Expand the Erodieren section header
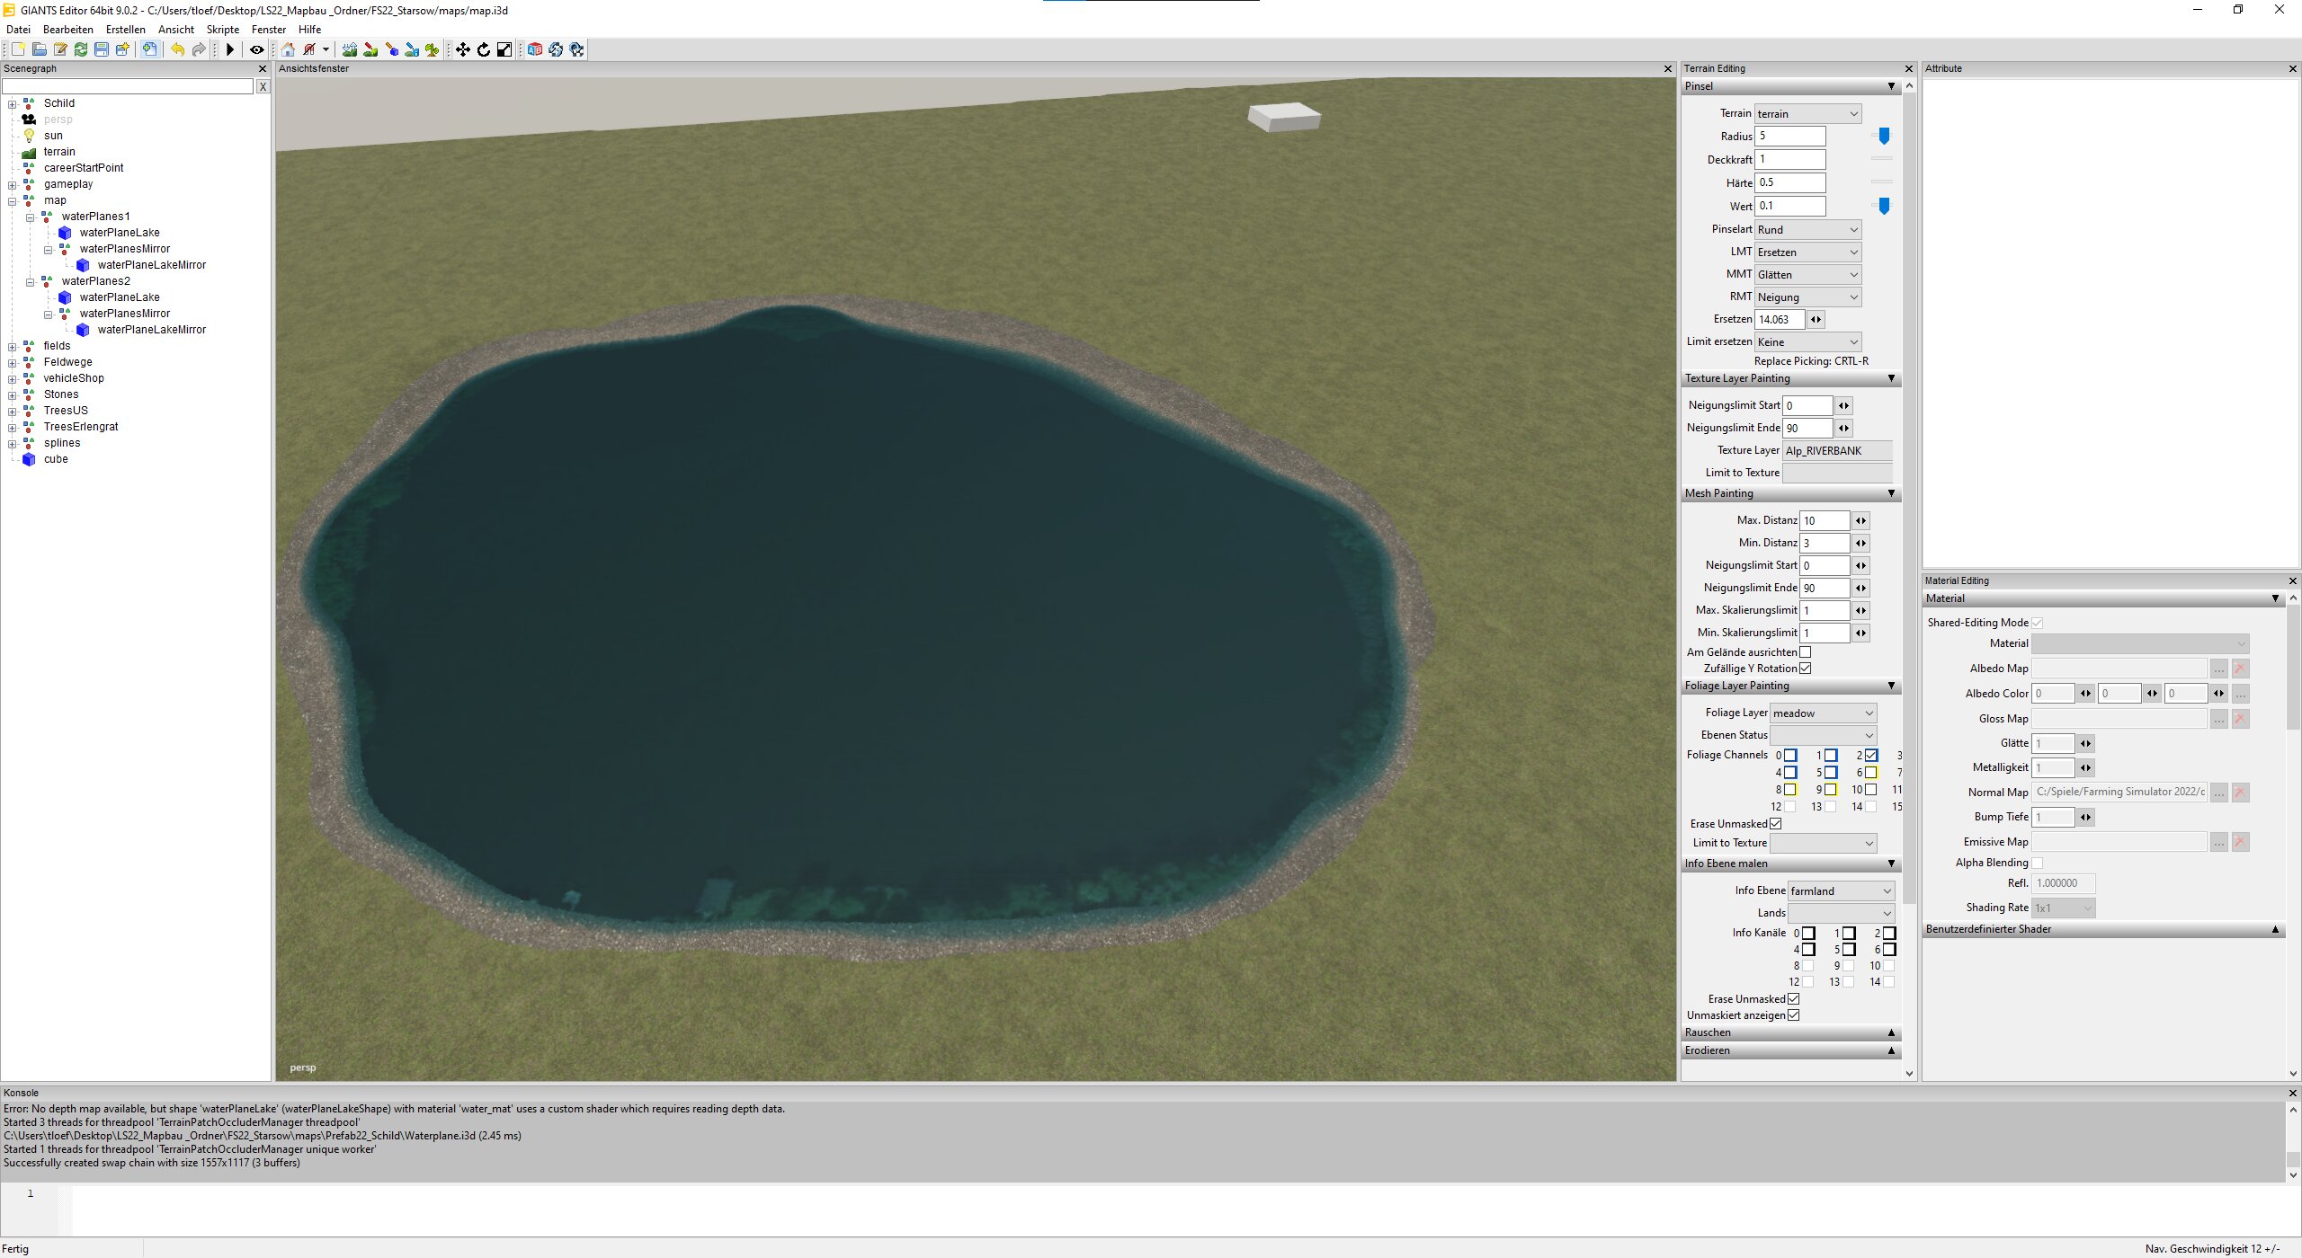The width and height of the screenshot is (2302, 1258). coord(1789,1050)
